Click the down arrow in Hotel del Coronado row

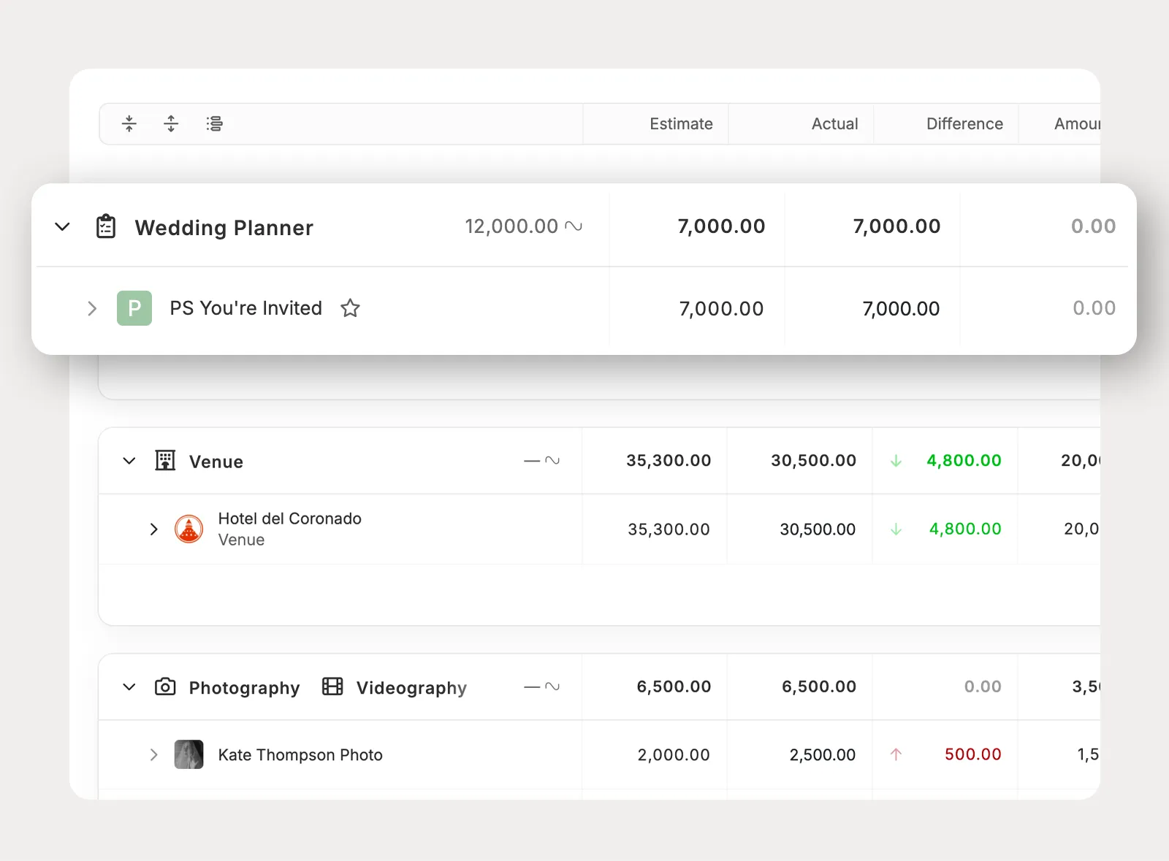tap(896, 529)
